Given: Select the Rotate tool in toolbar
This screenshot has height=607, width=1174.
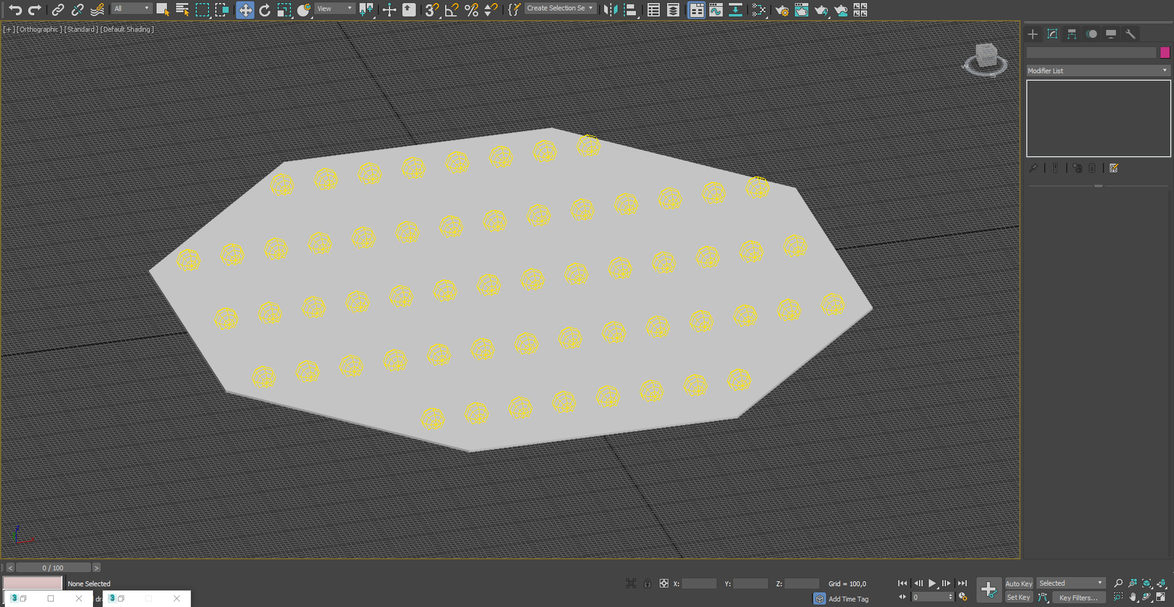Looking at the screenshot, I should click(x=265, y=10).
